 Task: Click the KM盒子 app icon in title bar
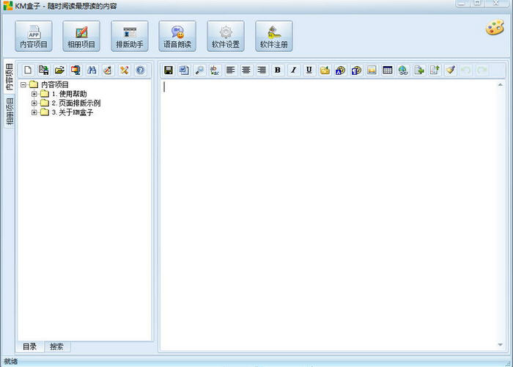click(x=8, y=6)
